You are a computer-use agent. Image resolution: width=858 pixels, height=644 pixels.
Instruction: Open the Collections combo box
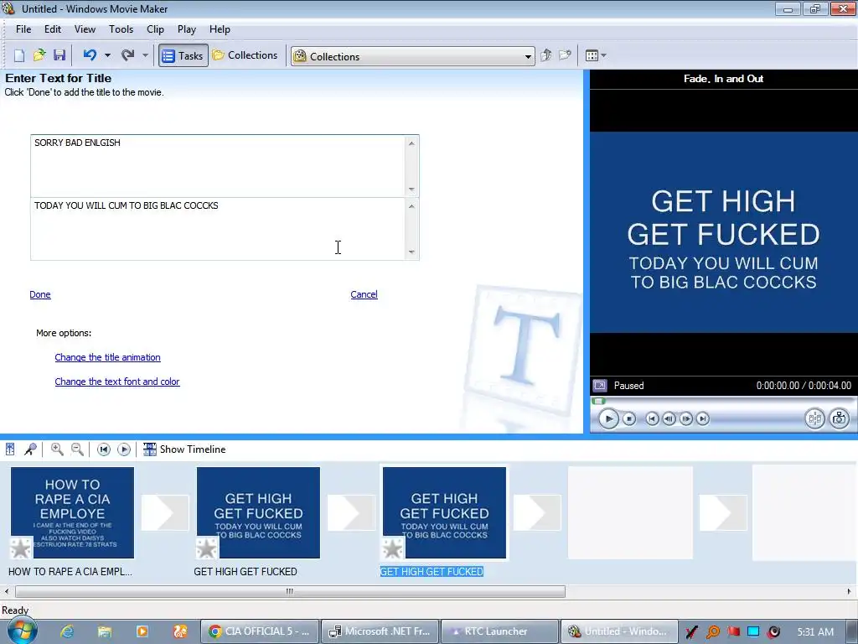412,56
